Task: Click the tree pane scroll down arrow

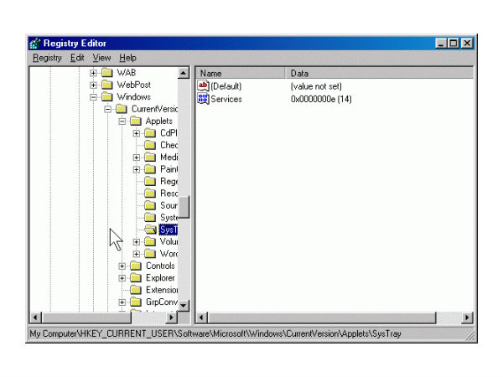Action: pyautogui.click(x=183, y=305)
